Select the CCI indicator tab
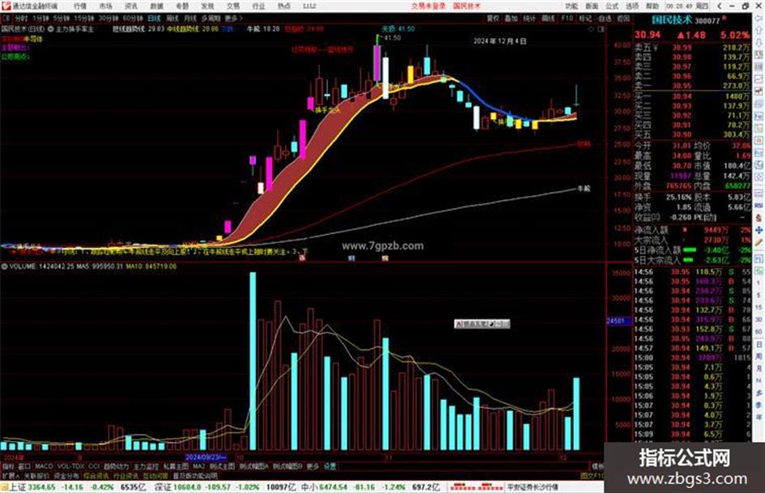This screenshot has height=493, width=765. coord(94,466)
